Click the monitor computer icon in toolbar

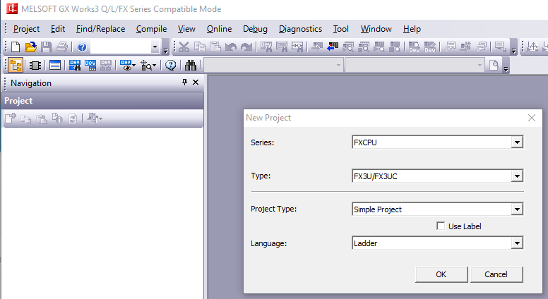[500, 47]
